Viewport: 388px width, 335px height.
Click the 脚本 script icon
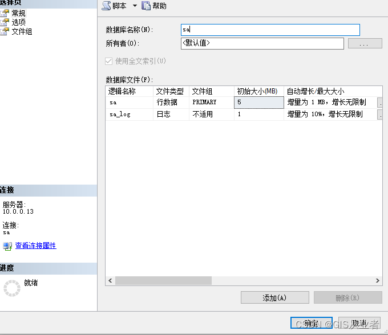point(106,6)
